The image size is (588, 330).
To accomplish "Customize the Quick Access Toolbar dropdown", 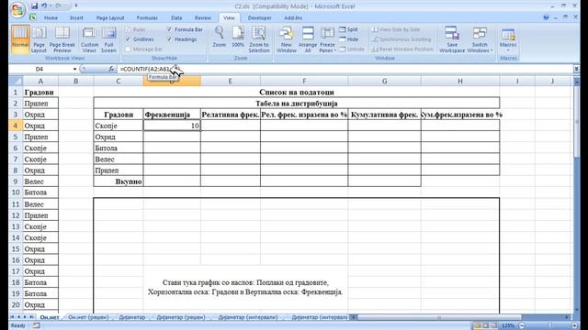I will (76, 6).
